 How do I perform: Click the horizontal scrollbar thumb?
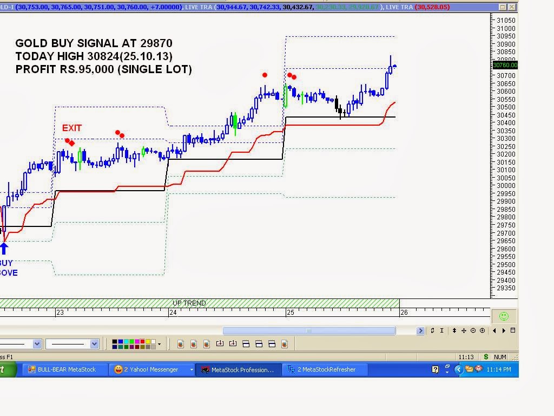click(308, 330)
